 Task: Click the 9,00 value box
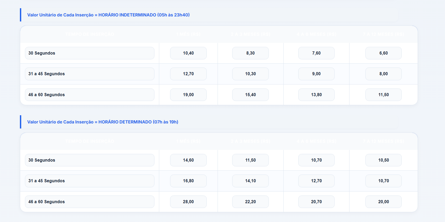tap(316, 74)
